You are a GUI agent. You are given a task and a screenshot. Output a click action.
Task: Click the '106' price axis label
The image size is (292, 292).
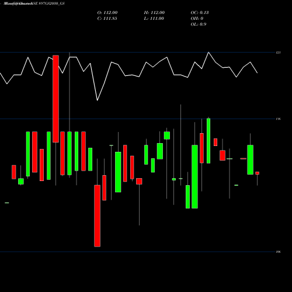(279, 252)
